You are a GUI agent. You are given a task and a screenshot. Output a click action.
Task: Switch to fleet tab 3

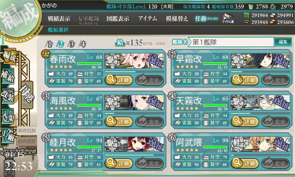72,44
